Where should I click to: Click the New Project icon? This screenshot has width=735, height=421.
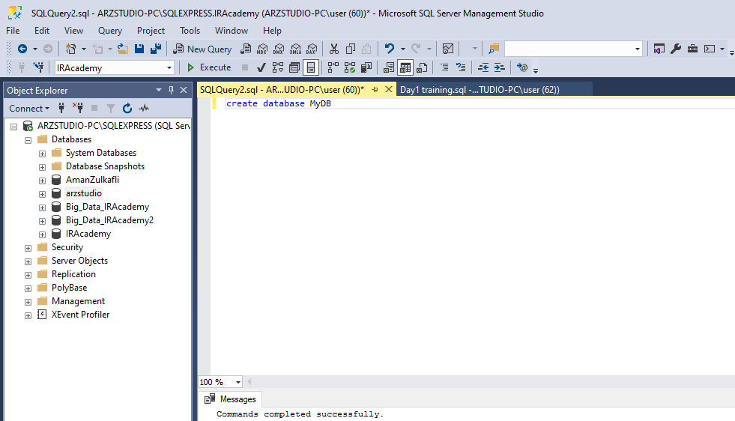tap(70, 49)
